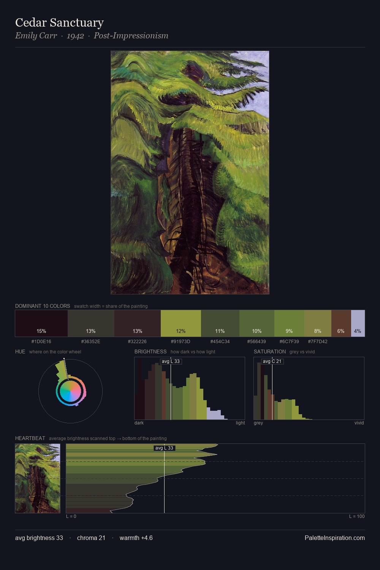380x570 pixels.
Task: Click the Cedar Sanctuary painting image
Action: tap(190, 173)
